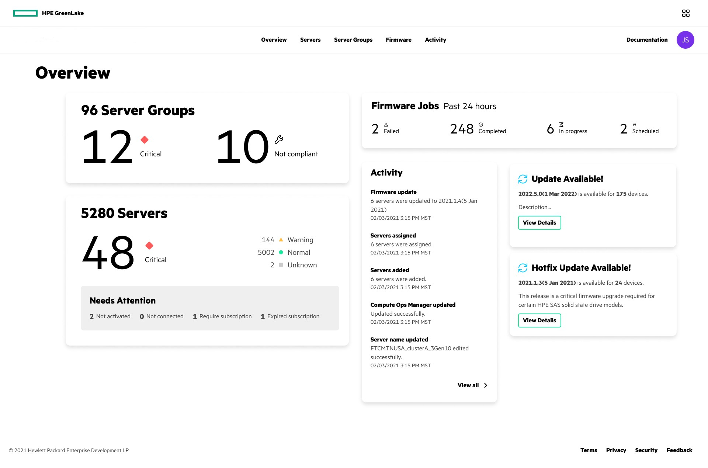Image resolution: width=708 pixels, height=468 pixels.
Task: Click the scheduled jobs icon
Action: pos(635,125)
